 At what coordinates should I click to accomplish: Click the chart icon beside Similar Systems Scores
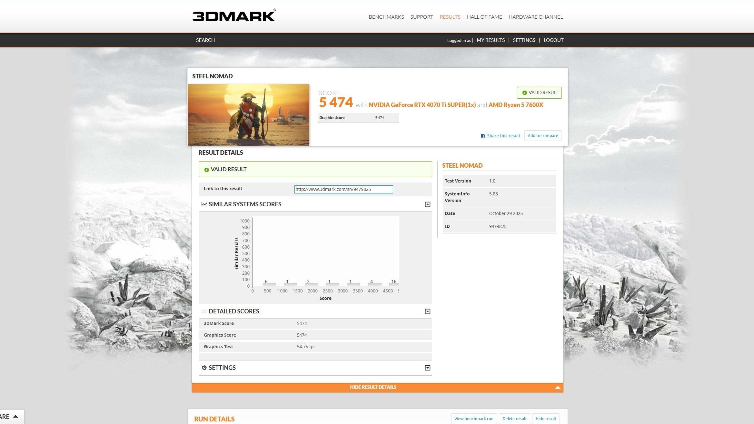click(x=204, y=204)
